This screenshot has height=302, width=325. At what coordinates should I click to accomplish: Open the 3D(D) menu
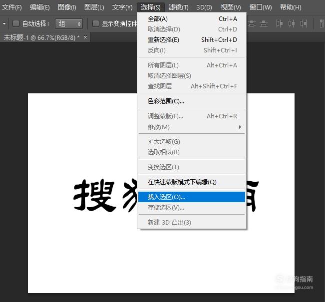[x=204, y=7]
